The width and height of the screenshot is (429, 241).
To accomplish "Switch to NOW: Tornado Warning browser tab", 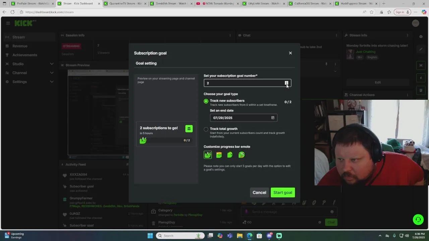I will (218, 4).
